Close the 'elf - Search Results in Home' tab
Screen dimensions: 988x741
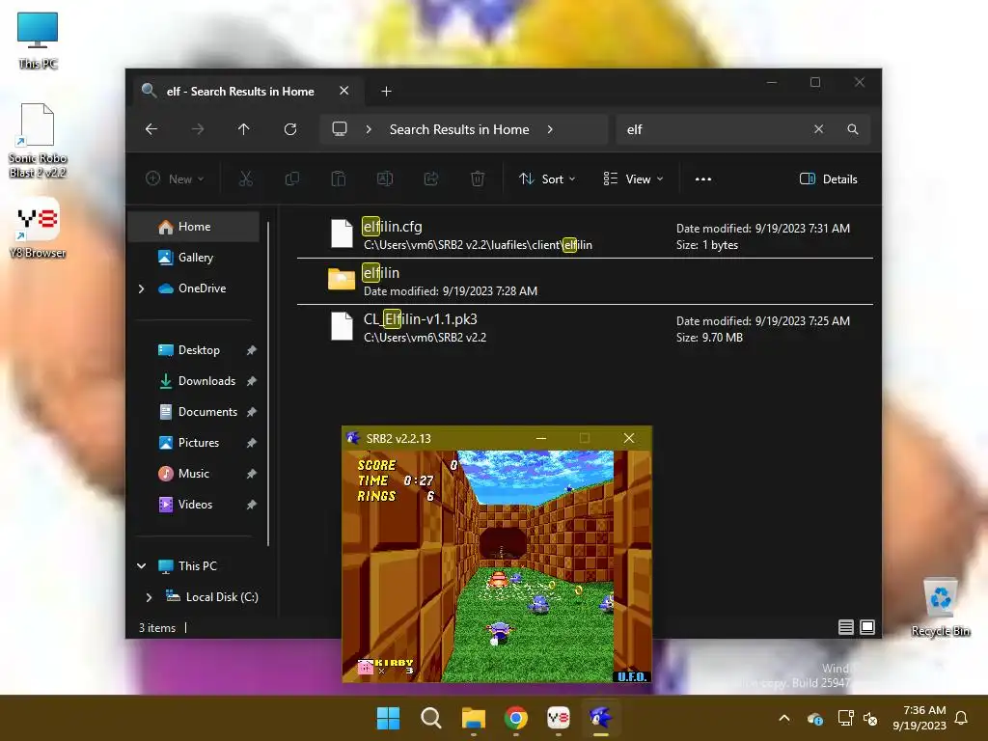344,91
